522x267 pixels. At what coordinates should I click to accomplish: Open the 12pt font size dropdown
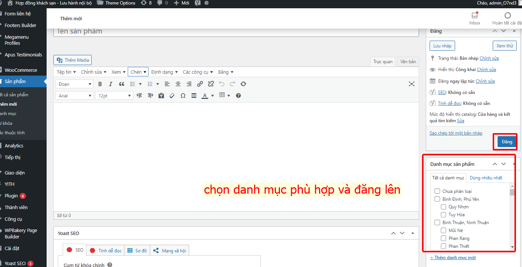[113, 96]
